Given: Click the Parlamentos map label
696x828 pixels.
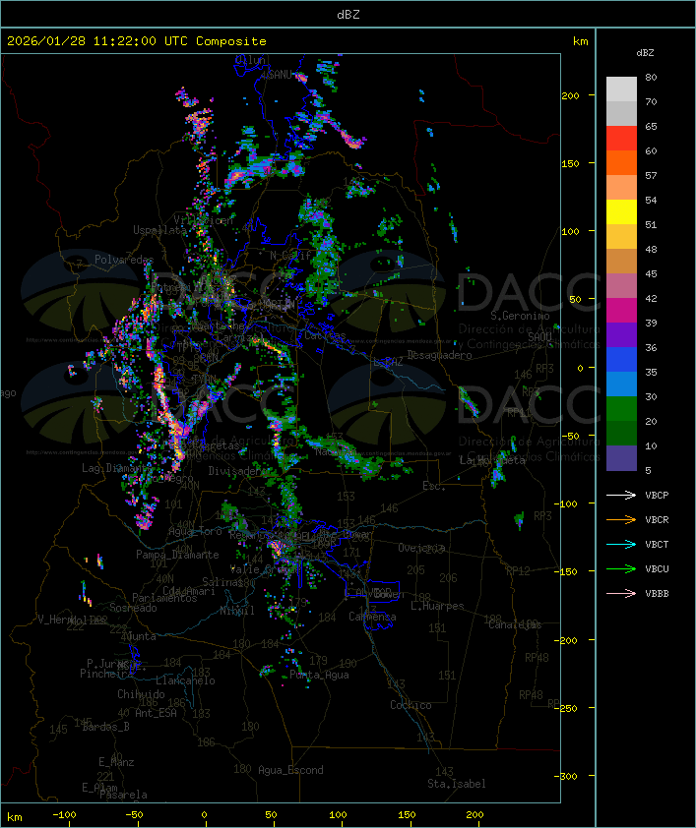Looking at the screenshot, I should point(164,598).
